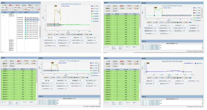Click the magnifier zoom icon below the top-right chart
Image resolution: width=207 pixels, height=110 pixels.
coord(166,22)
